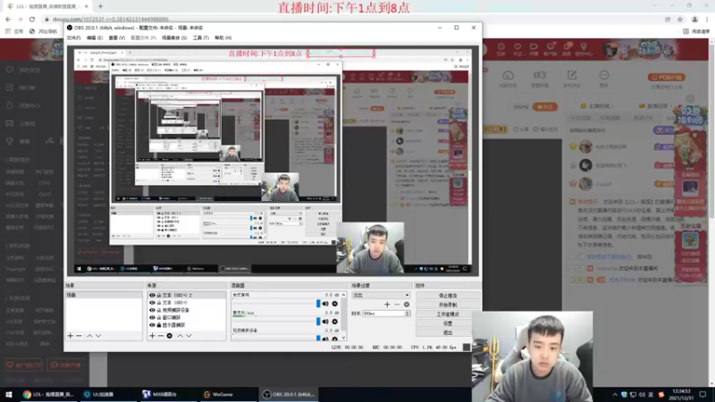The height and width of the screenshot is (402, 715).
Task: Toggle lock on 视频捕获设备 source
Action: click(x=159, y=310)
